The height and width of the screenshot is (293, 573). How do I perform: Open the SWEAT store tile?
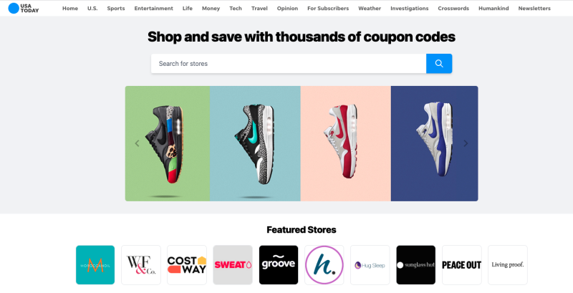click(x=233, y=265)
